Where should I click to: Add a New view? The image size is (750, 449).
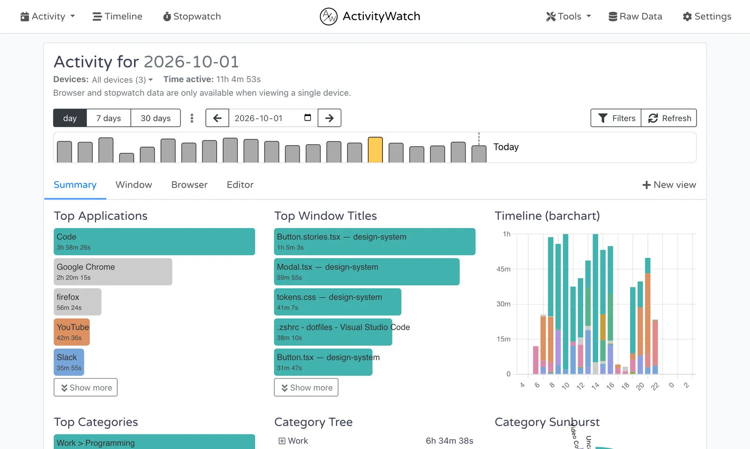669,185
